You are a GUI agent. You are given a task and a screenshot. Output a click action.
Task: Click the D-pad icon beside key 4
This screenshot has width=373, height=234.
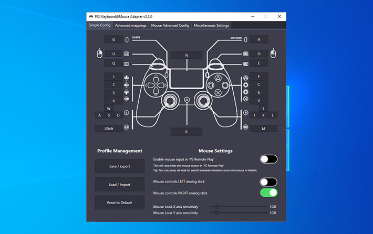point(126,99)
